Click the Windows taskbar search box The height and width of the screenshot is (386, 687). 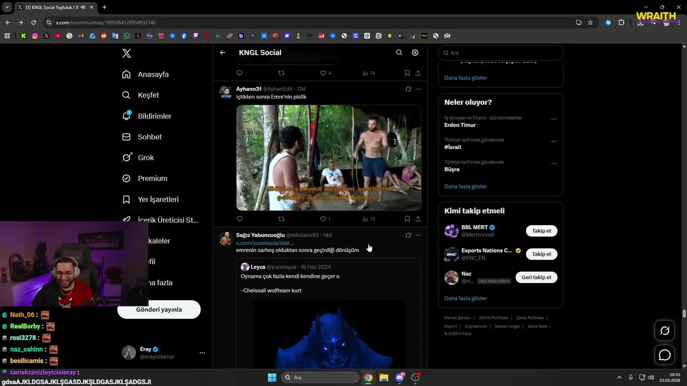(320, 377)
